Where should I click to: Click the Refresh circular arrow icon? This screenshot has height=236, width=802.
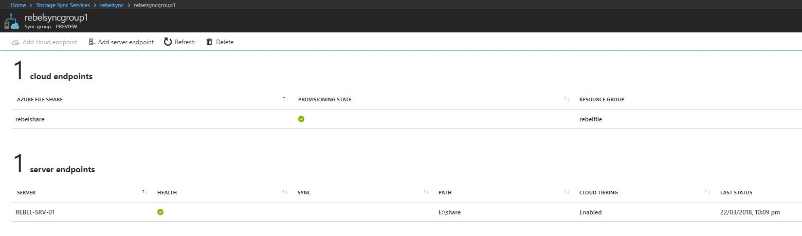point(168,42)
